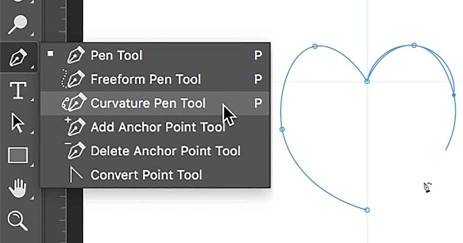Image resolution: width=463 pixels, height=243 pixels.
Task: Click the heart's center cusp anchor point
Action: [x=367, y=81]
